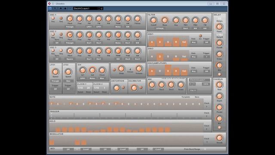275x155 pixels.
Task: Click the Mix Osc1 level knob
Action: 152,85
